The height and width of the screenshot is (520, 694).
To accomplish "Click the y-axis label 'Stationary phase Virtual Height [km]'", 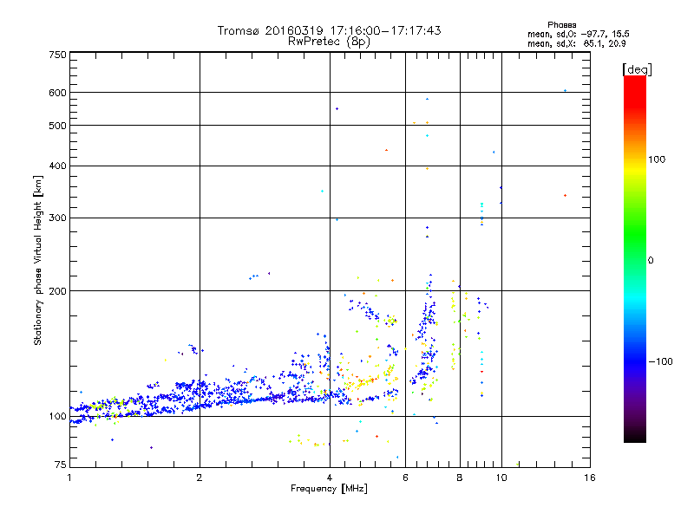I will point(38,260).
